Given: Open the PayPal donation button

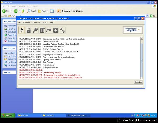Looking at the screenshot, I should pos(133,30).
